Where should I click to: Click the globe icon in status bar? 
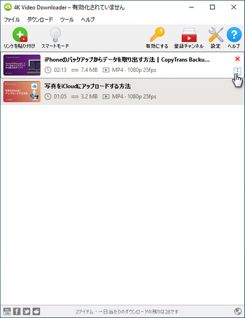[238, 312]
